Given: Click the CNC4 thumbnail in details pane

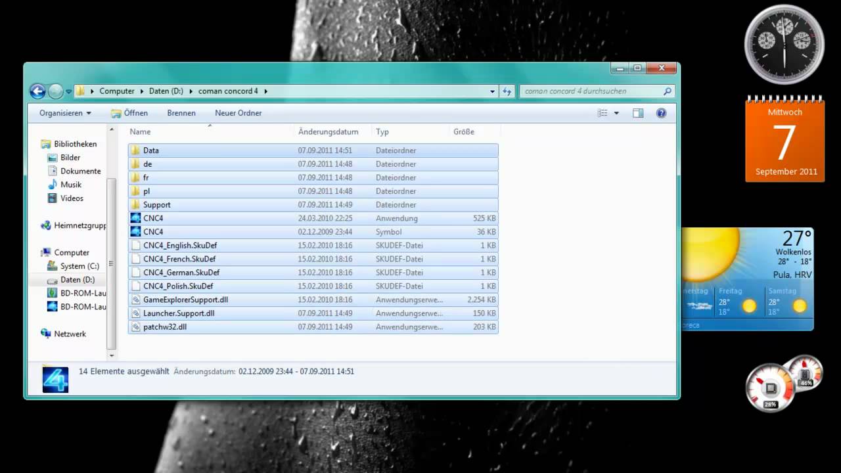Looking at the screenshot, I should (55, 379).
